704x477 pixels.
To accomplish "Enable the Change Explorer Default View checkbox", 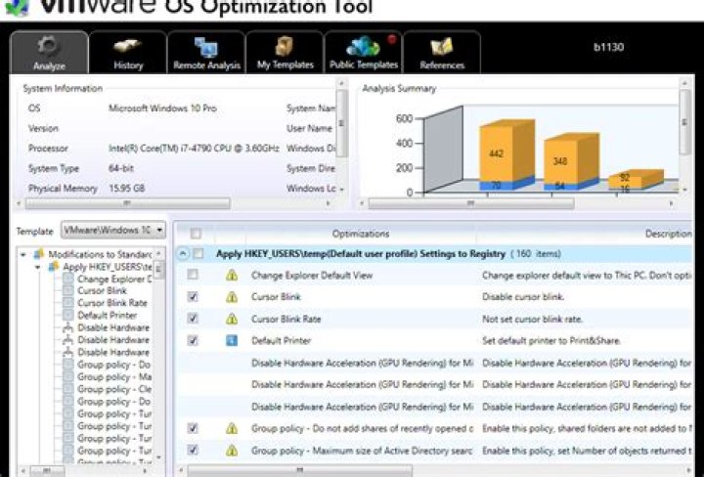I will [193, 275].
